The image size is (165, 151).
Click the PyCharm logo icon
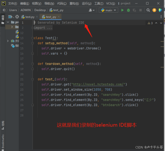coord(4,3)
